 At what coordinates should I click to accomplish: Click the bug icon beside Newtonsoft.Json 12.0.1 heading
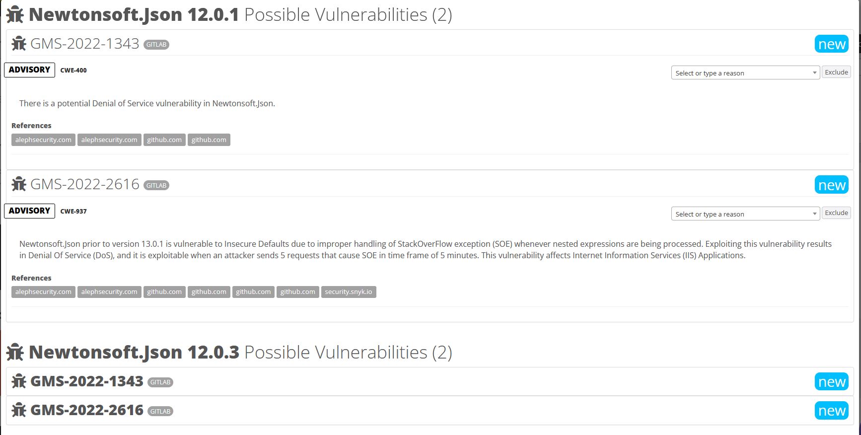coord(15,15)
